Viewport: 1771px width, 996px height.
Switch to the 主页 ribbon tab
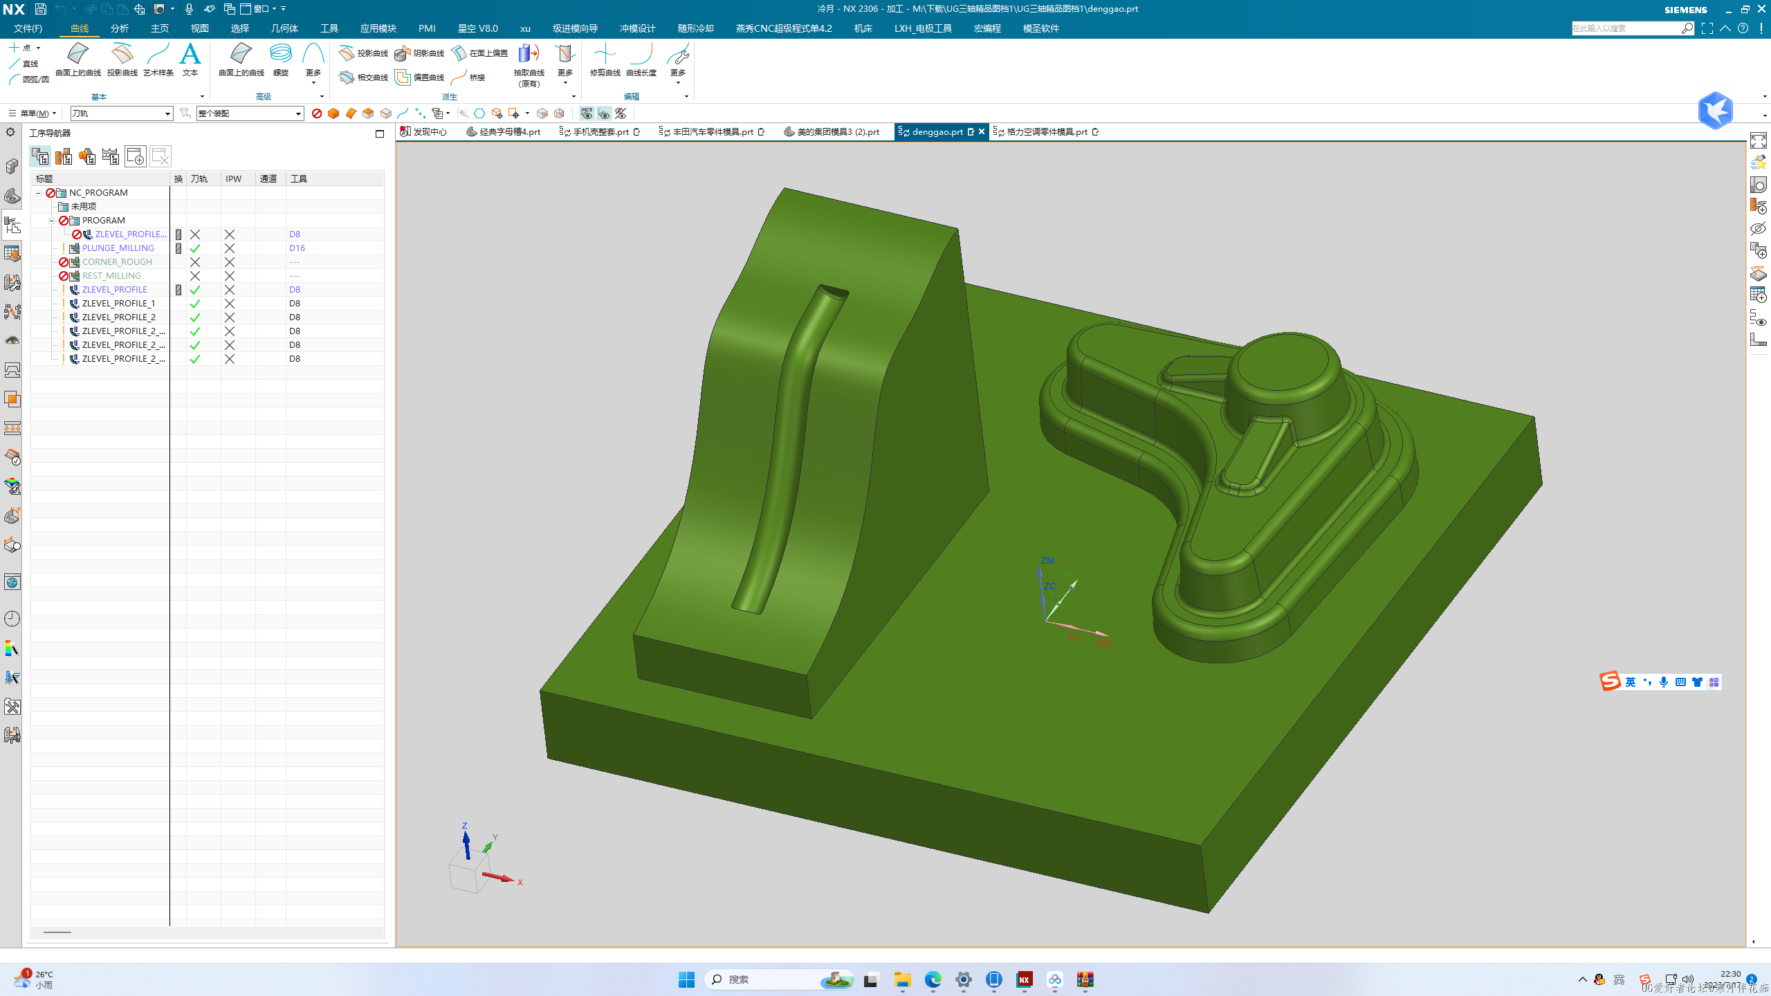160,28
